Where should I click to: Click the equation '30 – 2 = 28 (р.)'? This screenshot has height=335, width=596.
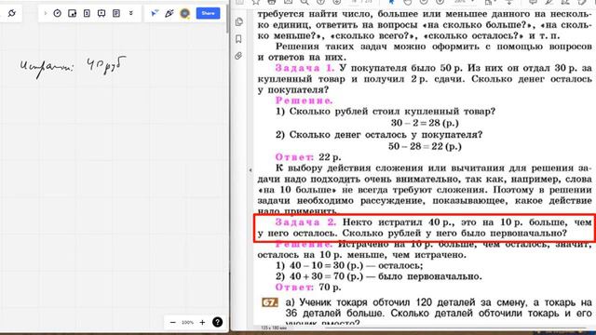tap(425, 123)
